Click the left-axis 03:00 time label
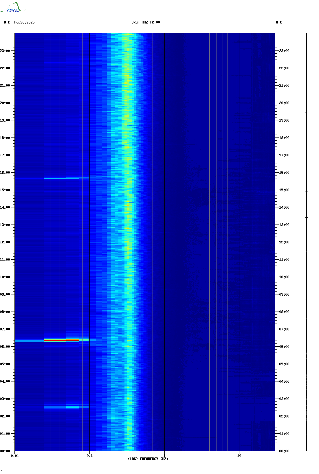Image resolution: width=319 pixels, height=474 pixels. (x=5, y=399)
